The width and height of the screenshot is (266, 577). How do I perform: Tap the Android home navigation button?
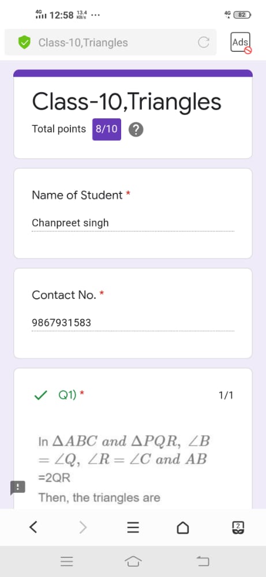coord(133,561)
